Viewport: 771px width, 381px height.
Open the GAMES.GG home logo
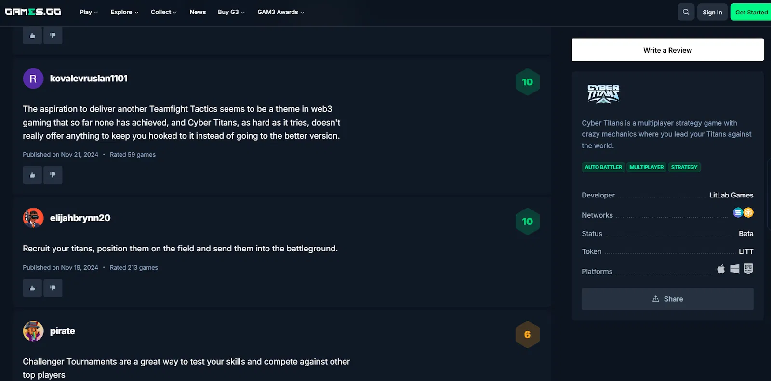(x=33, y=12)
